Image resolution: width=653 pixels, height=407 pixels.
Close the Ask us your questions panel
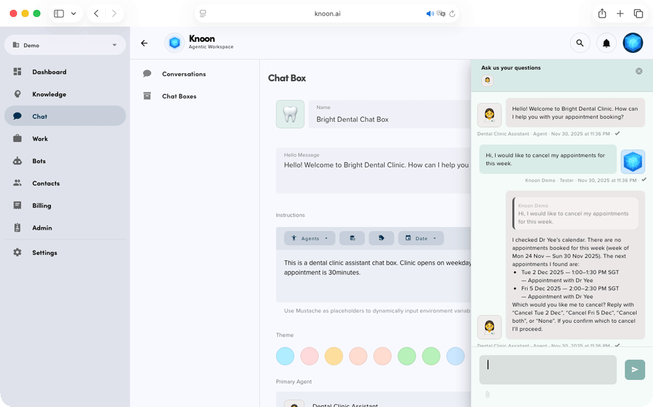[x=639, y=71]
